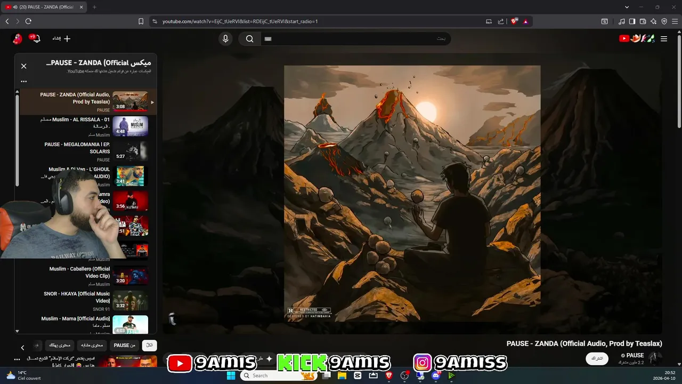The width and height of the screenshot is (682, 384).
Task: Open the Caballero 3:20 video thumbnail
Action: pyautogui.click(x=130, y=276)
